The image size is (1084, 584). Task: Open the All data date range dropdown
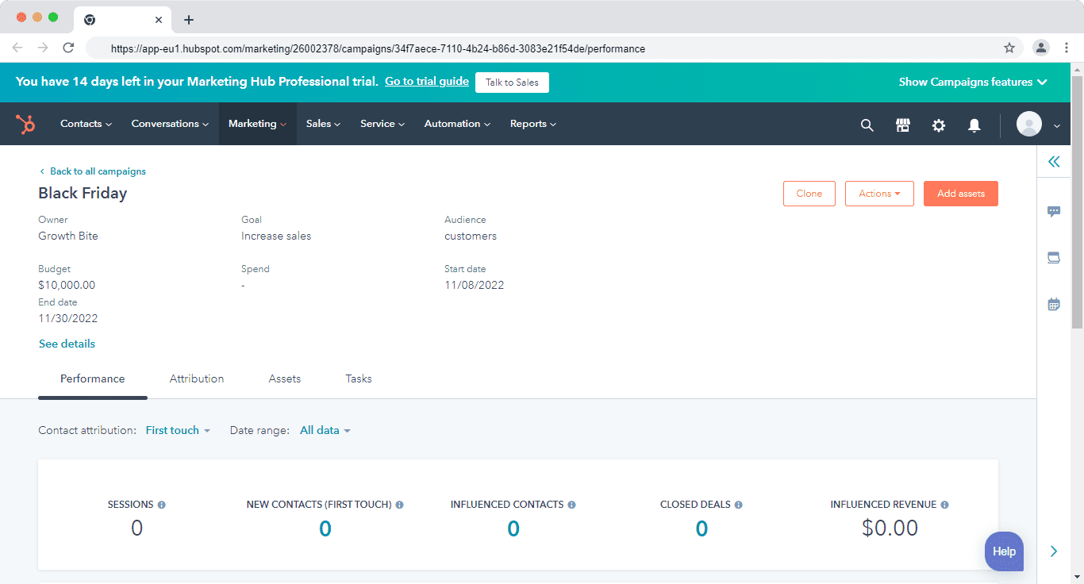[x=324, y=430]
